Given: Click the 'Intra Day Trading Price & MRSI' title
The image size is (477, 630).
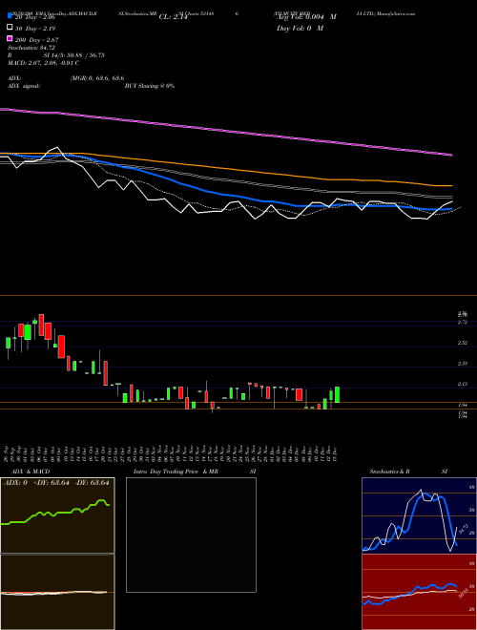Looking at the screenshot, I should pos(195,472).
